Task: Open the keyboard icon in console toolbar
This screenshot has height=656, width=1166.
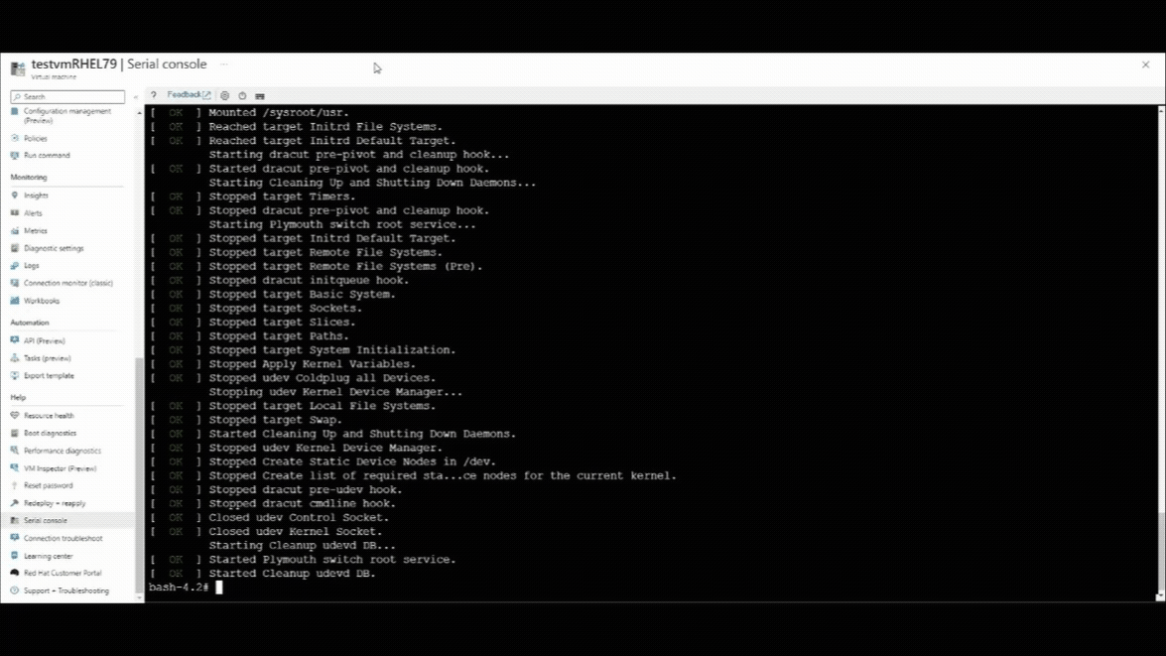Action: point(259,95)
